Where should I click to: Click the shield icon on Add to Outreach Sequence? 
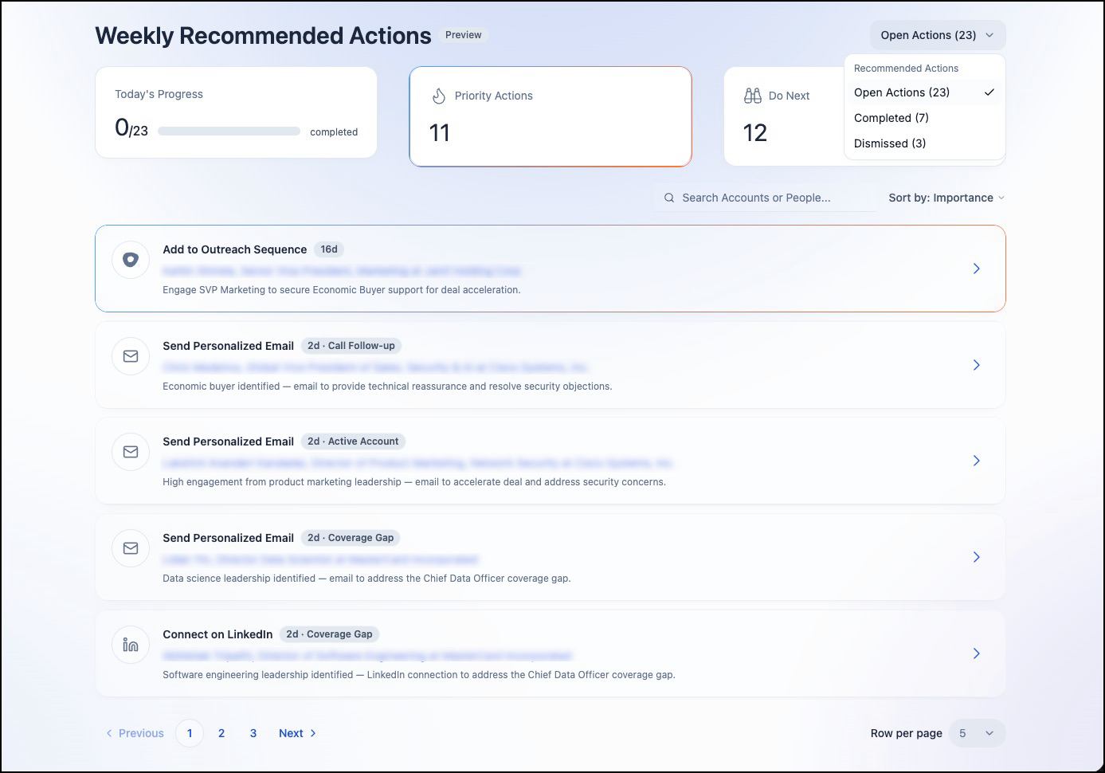131,260
